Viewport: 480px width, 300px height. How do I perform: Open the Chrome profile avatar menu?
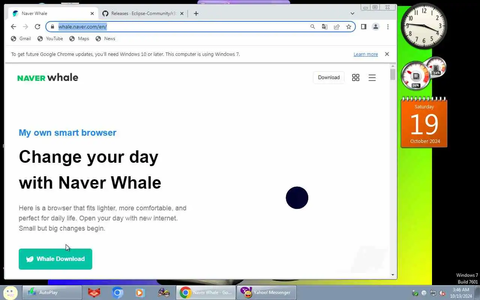point(375,27)
